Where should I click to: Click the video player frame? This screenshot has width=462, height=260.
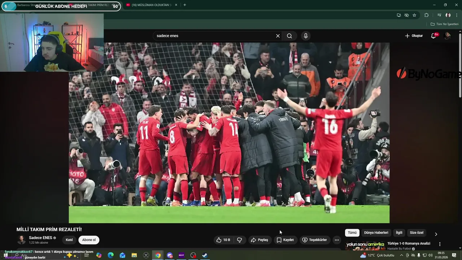click(x=229, y=133)
